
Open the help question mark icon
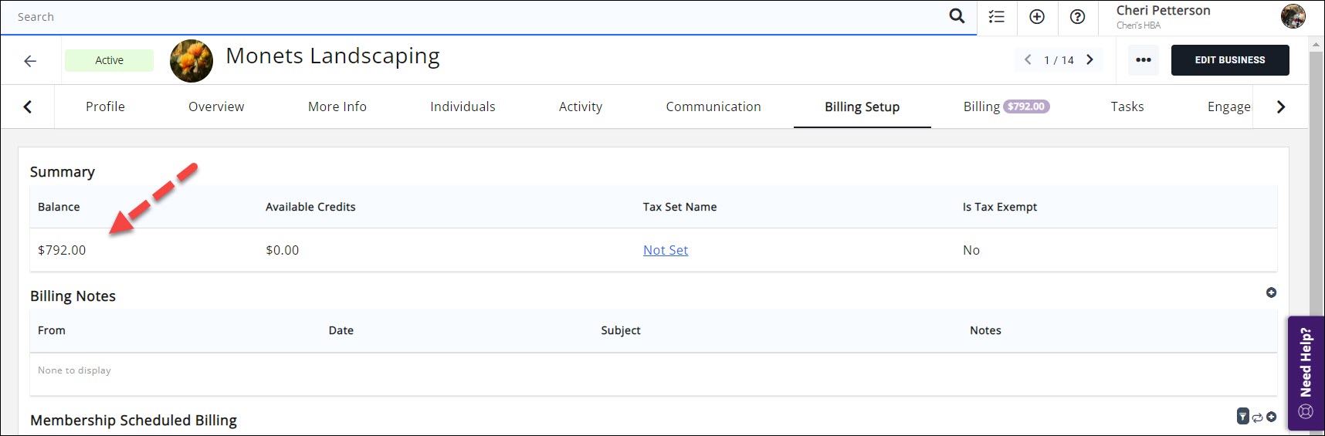point(1077,17)
